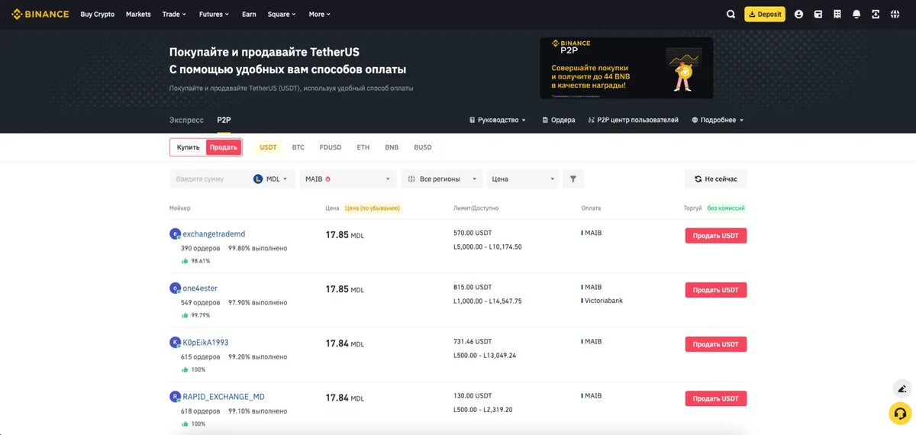This screenshot has width=916, height=435.
Task: Click RAPID_EXCHANGE_MD's avatar icon
Action: click(x=175, y=397)
